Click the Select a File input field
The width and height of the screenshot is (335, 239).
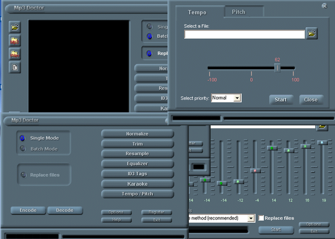coord(244,34)
